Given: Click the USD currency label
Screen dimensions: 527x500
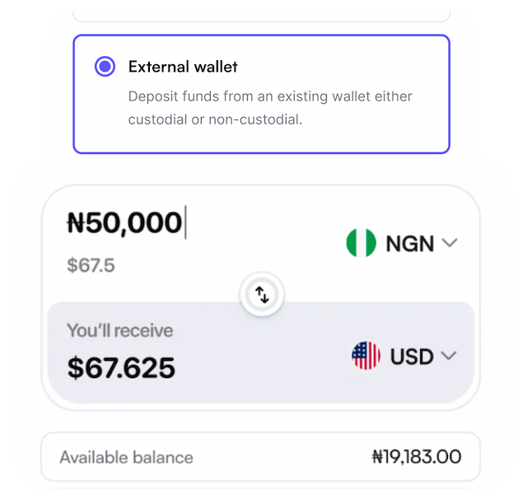Looking at the screenshot, I should pyautogui.click(x=412, y=357).
